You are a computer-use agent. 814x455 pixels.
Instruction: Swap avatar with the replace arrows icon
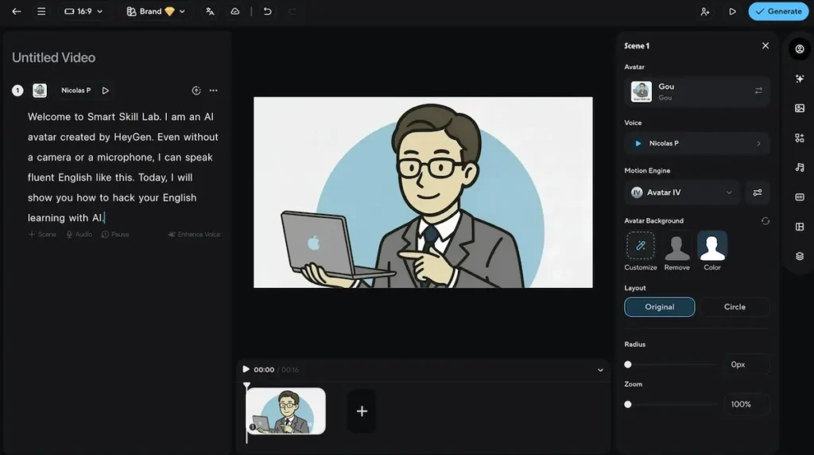(x=758, y=91)
